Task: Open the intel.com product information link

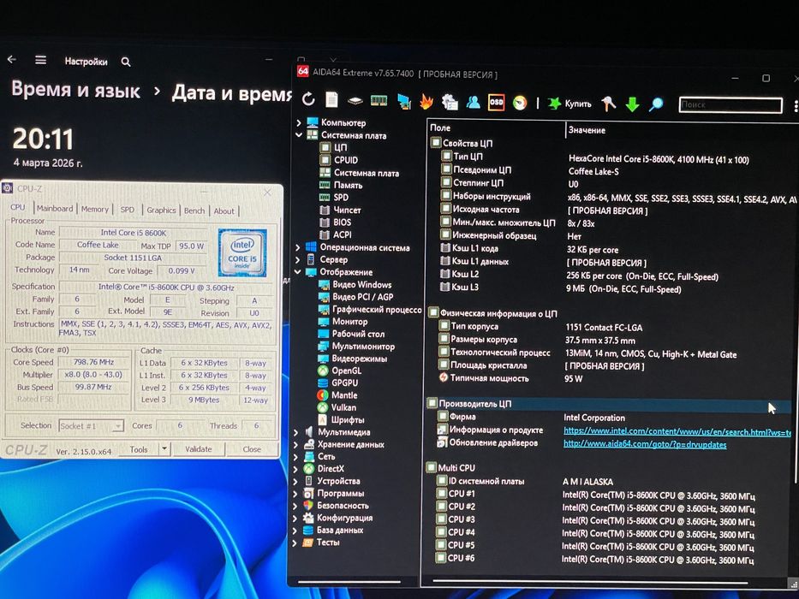Action: [x=677, y=432]
